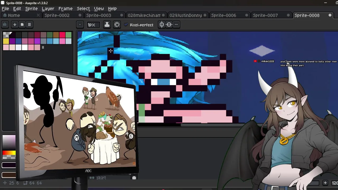The height and width of the screenshot is (190, 338).
Task: Click the cursor coordinates 25 6 in status bar
Action: [x=11, y=183]
